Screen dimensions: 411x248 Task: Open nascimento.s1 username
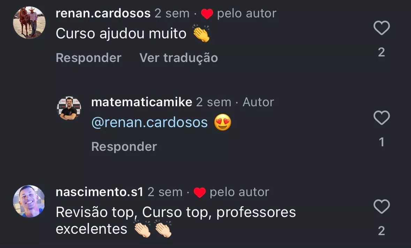pos(99,192)
